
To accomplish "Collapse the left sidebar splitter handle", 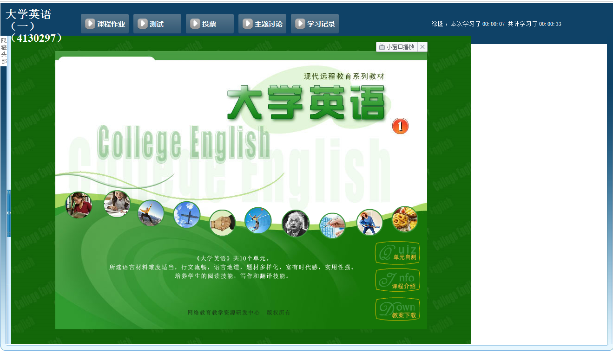I will [8, 213].
